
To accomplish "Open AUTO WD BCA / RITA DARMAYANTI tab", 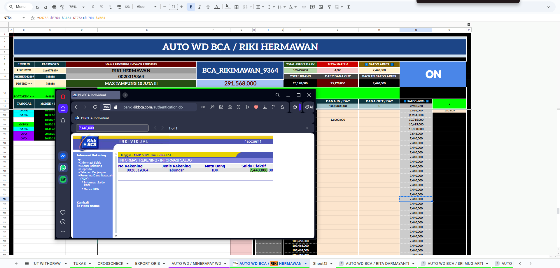I will [377, 263].
